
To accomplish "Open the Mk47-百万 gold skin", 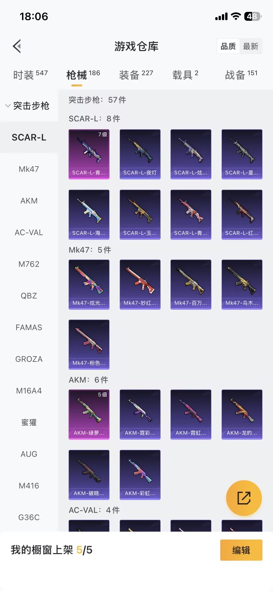I will pos(191,285).
